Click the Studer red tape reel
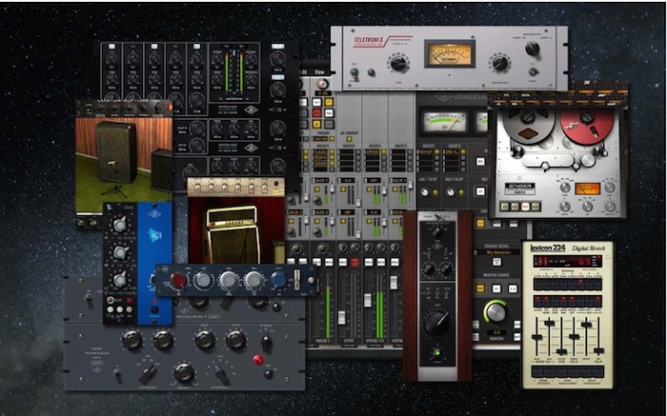The image size is (667, 416). coord(587,126)
